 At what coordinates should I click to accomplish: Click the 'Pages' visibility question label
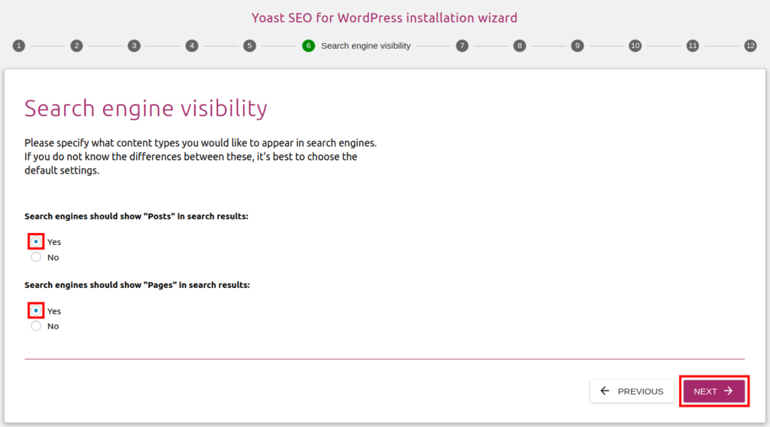tap(137, 285)
